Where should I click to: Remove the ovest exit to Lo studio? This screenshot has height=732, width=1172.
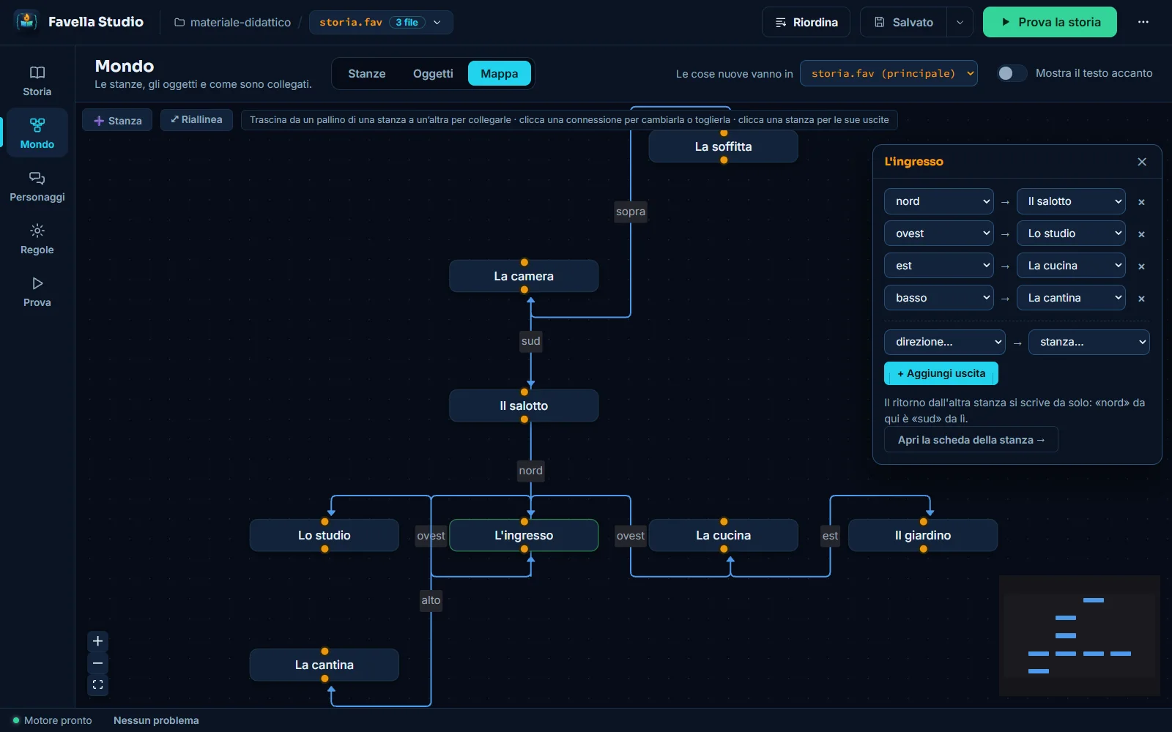coord(1141,234)
